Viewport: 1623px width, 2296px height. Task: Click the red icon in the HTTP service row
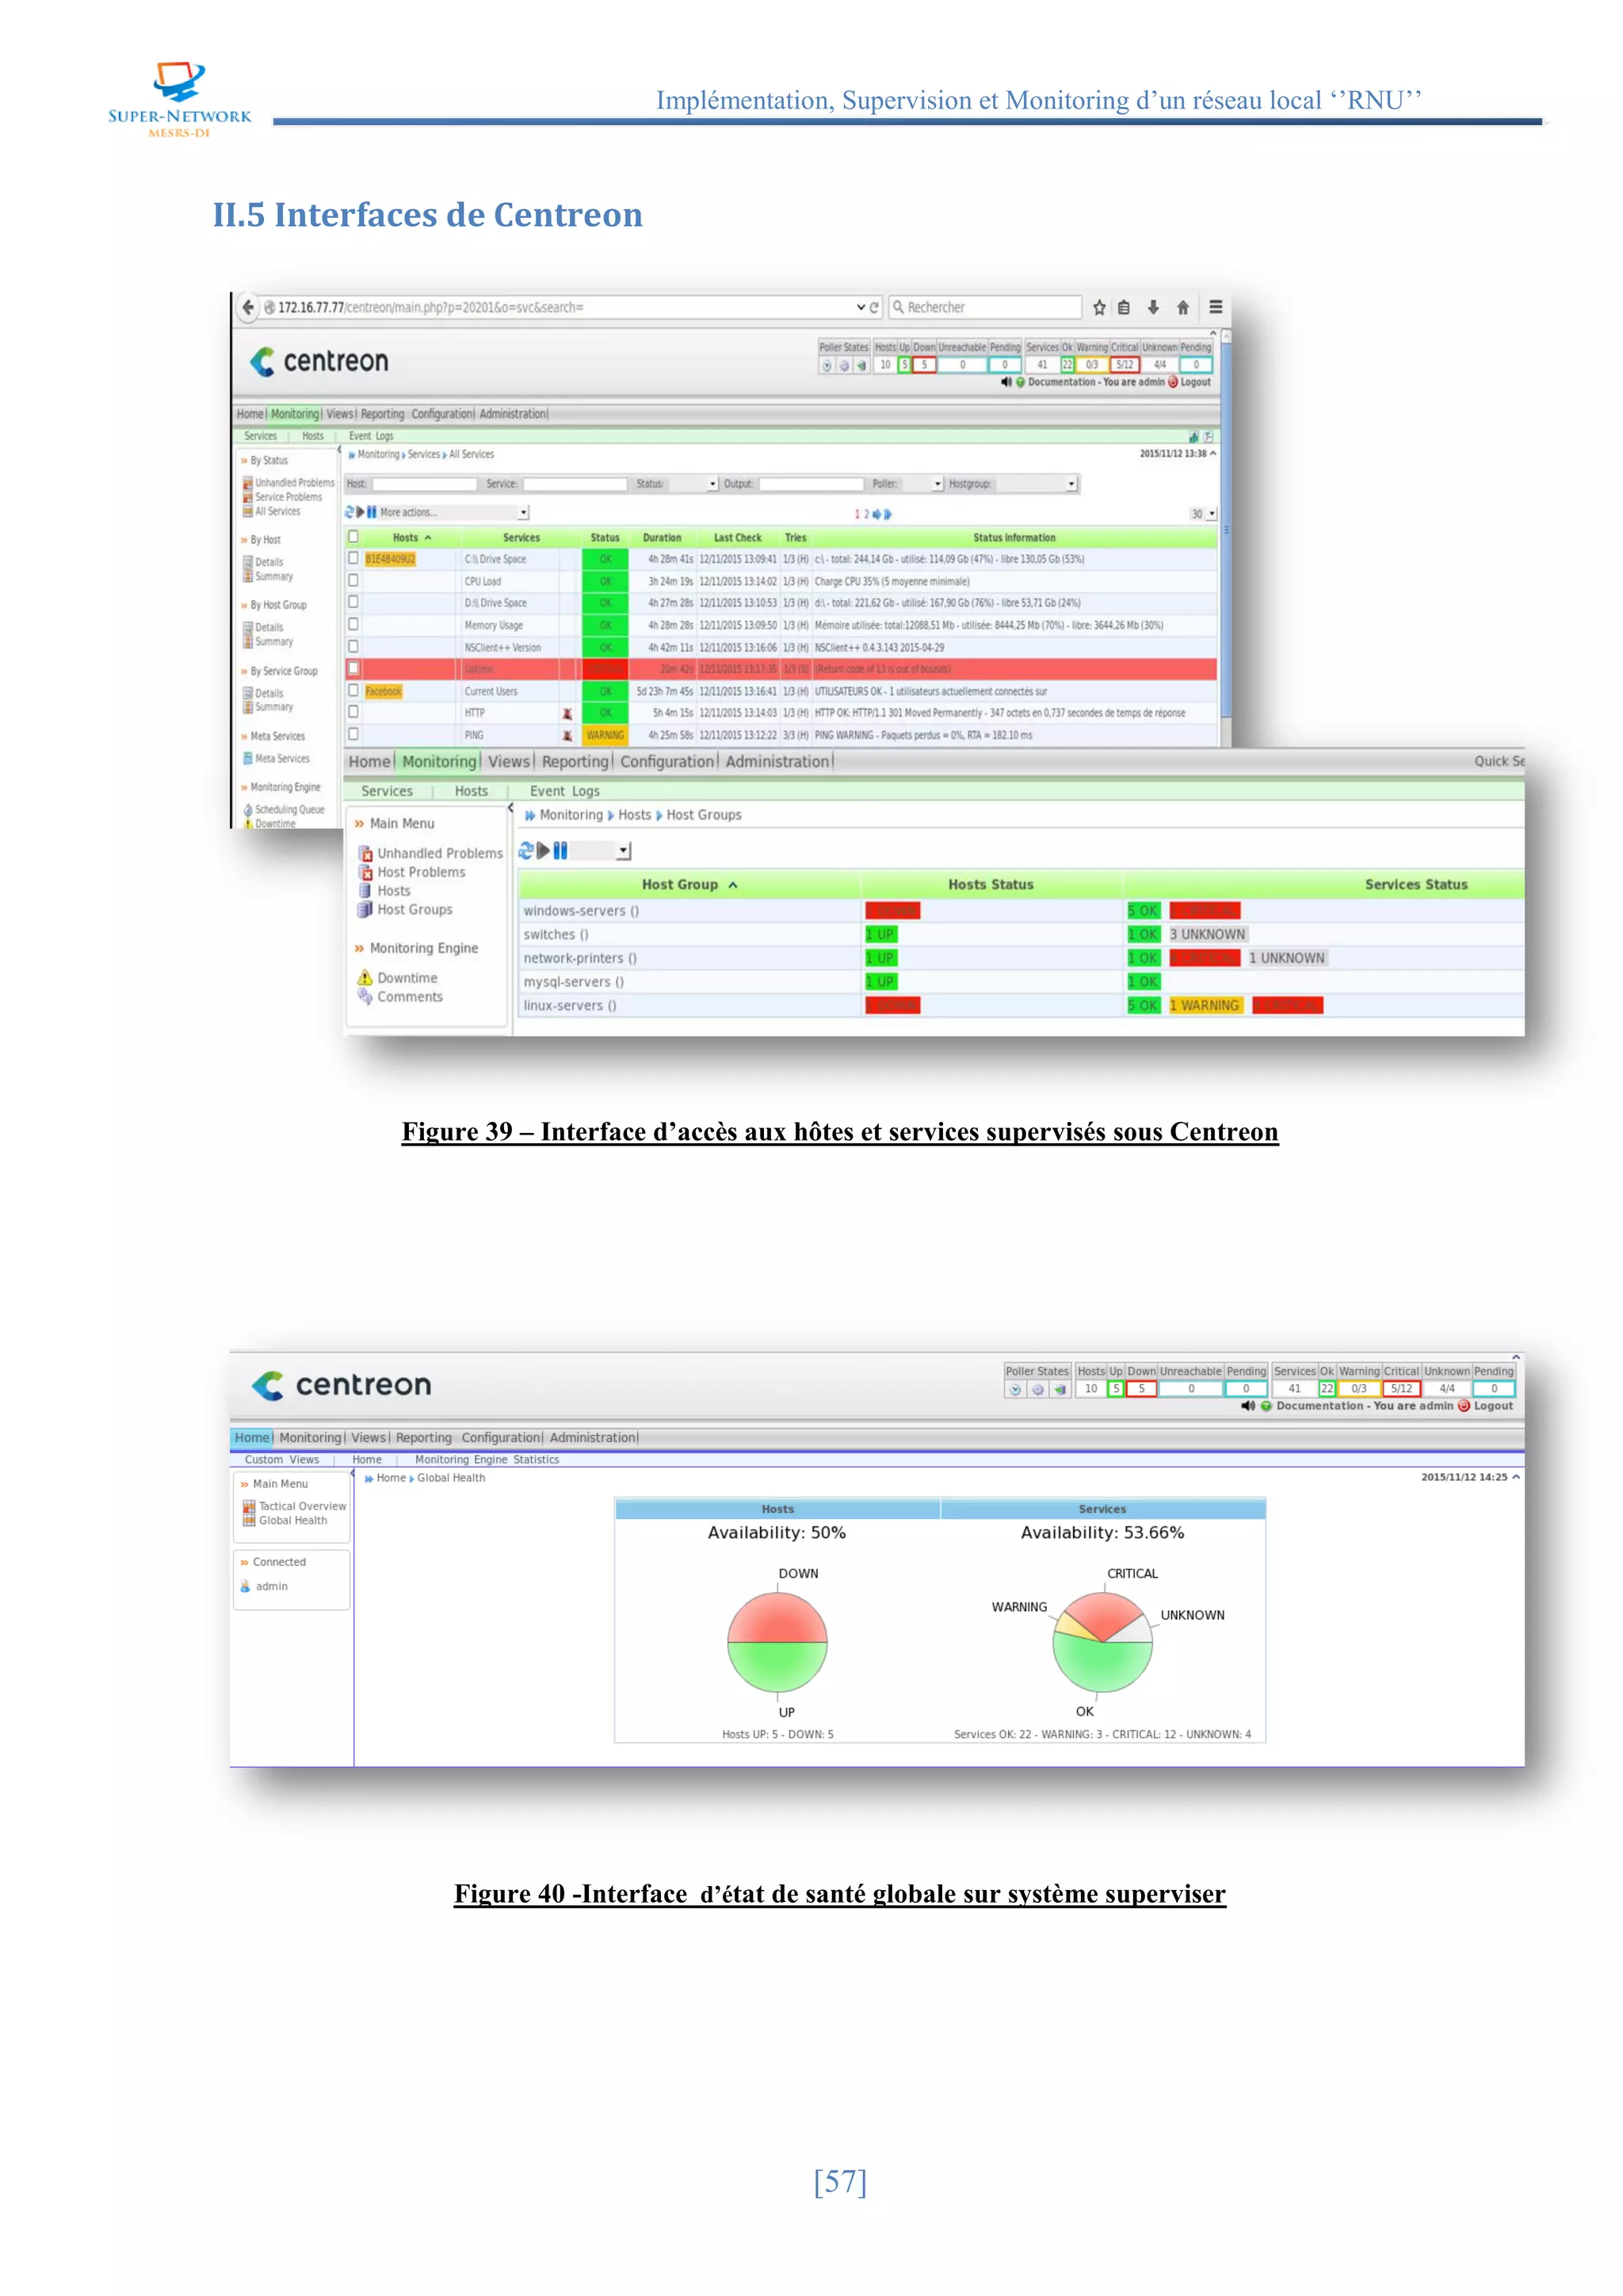click(567, 714)
